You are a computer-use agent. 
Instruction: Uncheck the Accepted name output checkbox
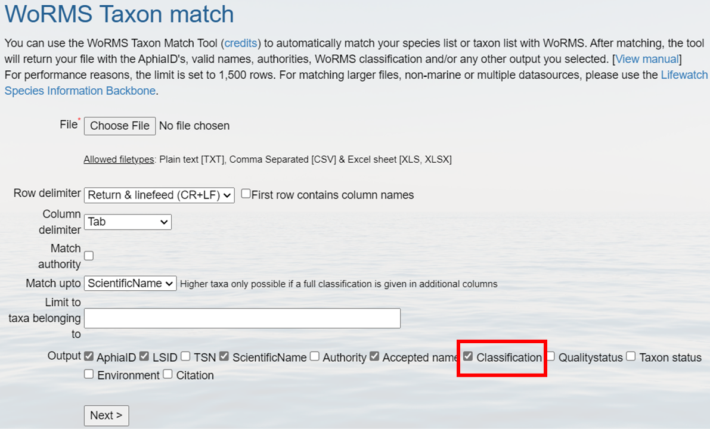coord(374,356)
